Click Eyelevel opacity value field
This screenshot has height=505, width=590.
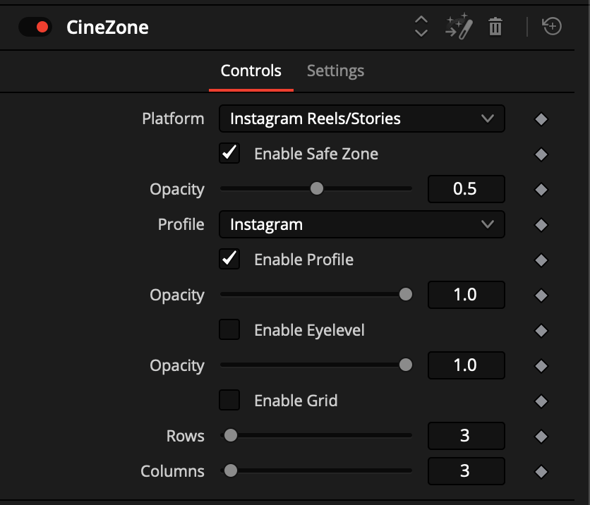click(466, 365)
